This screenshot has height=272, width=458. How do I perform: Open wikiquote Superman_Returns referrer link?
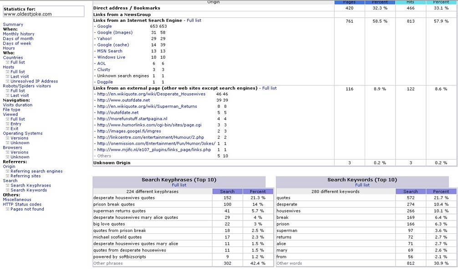click(147, 106)
